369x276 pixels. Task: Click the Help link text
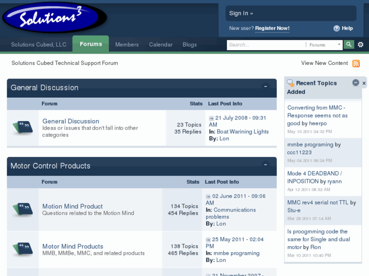(x=347, y=28)
